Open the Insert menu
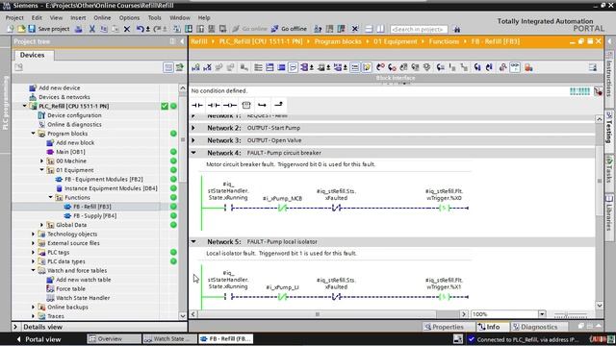Viewport: 616px width, 346px height. (78, 17)
